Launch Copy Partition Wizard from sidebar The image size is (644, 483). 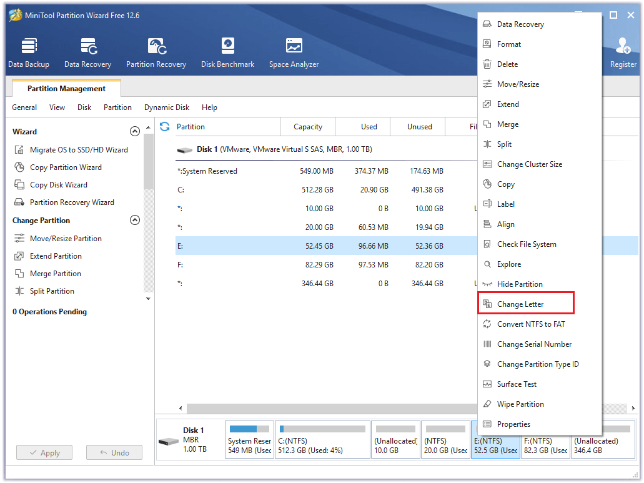point(58,167)
